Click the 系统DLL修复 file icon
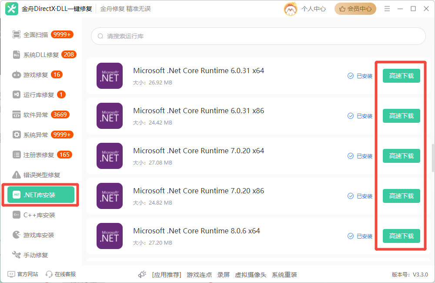Screen dimensions: 435x283 tap(17, 54)
